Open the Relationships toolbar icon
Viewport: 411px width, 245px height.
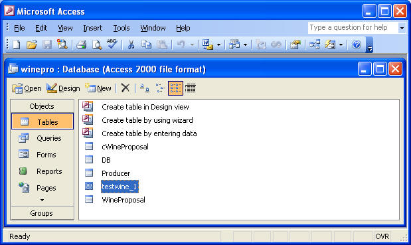tap(314, 44)
